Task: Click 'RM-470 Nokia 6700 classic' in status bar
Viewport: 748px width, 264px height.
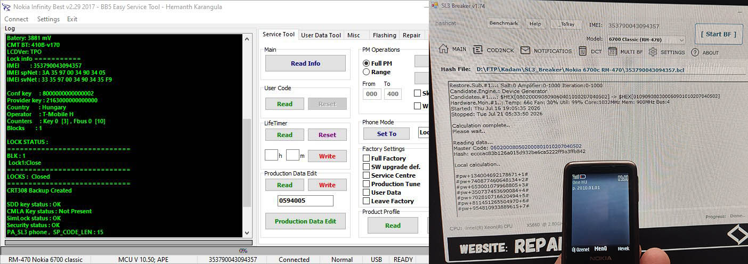Action: point(46,260)
